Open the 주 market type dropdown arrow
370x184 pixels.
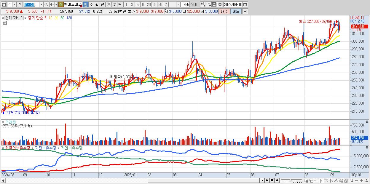click(14, 4)
